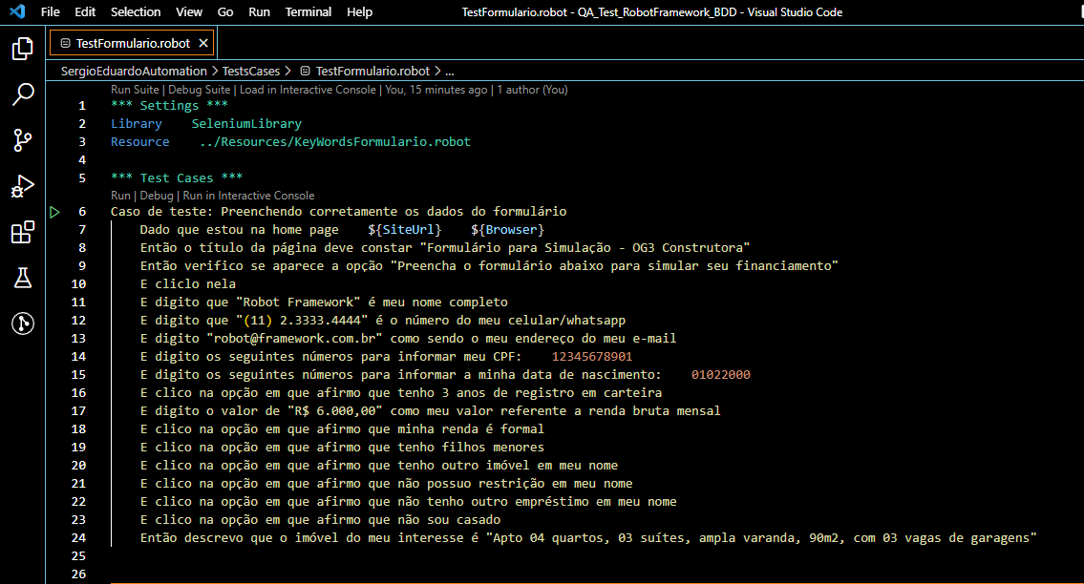Click 'Library' keyword on line 2

[x=137, y=124]
